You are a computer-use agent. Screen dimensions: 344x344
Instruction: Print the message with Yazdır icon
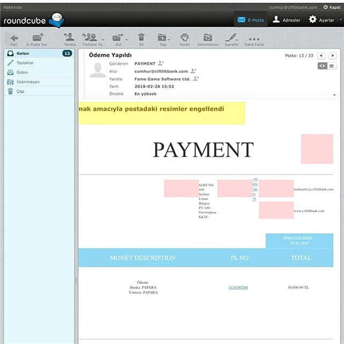pyautogui.click(x=184, y=38)
